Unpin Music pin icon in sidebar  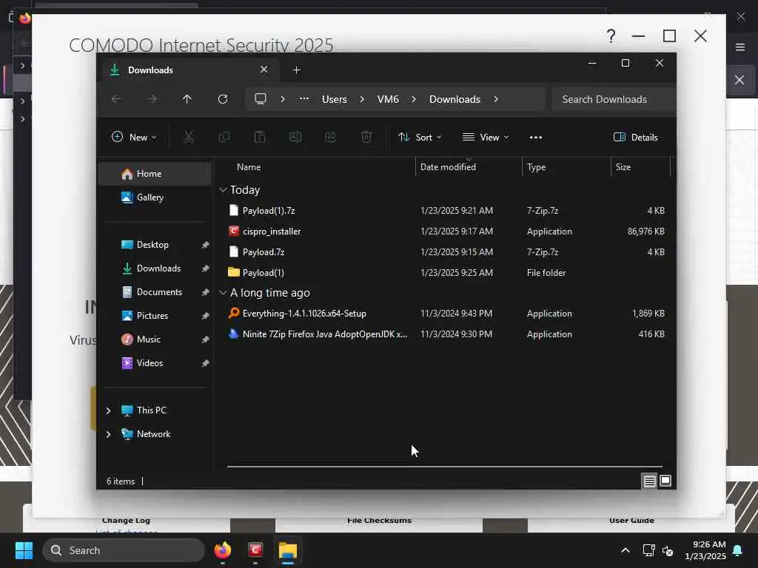click(206, 339)
